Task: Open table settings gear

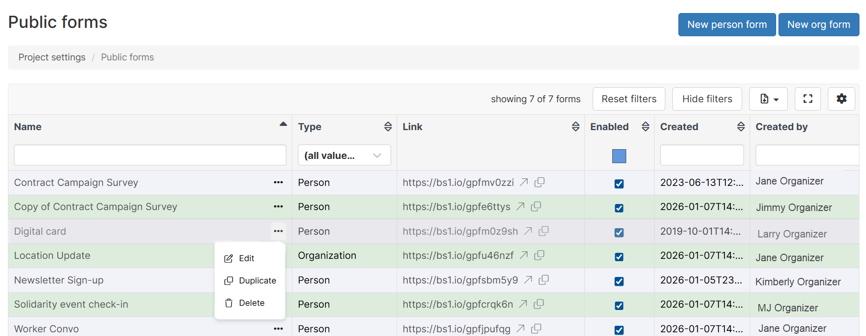Action: (x=841, y=99)
